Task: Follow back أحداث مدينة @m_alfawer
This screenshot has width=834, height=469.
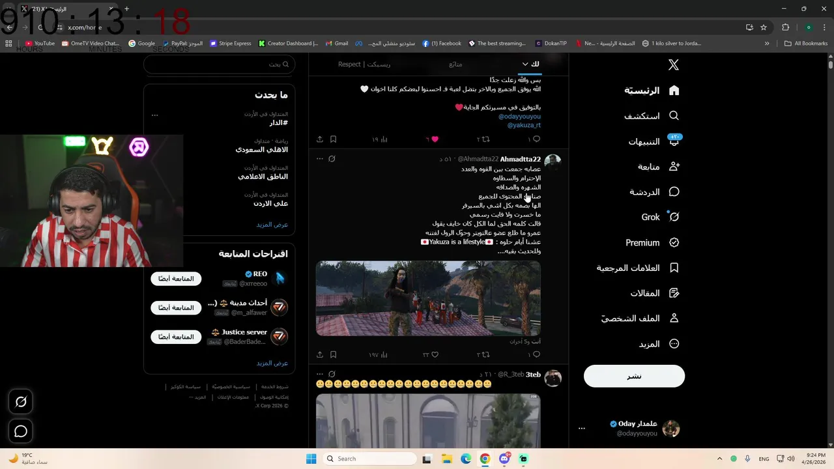Action: click(x=176, y=307)
